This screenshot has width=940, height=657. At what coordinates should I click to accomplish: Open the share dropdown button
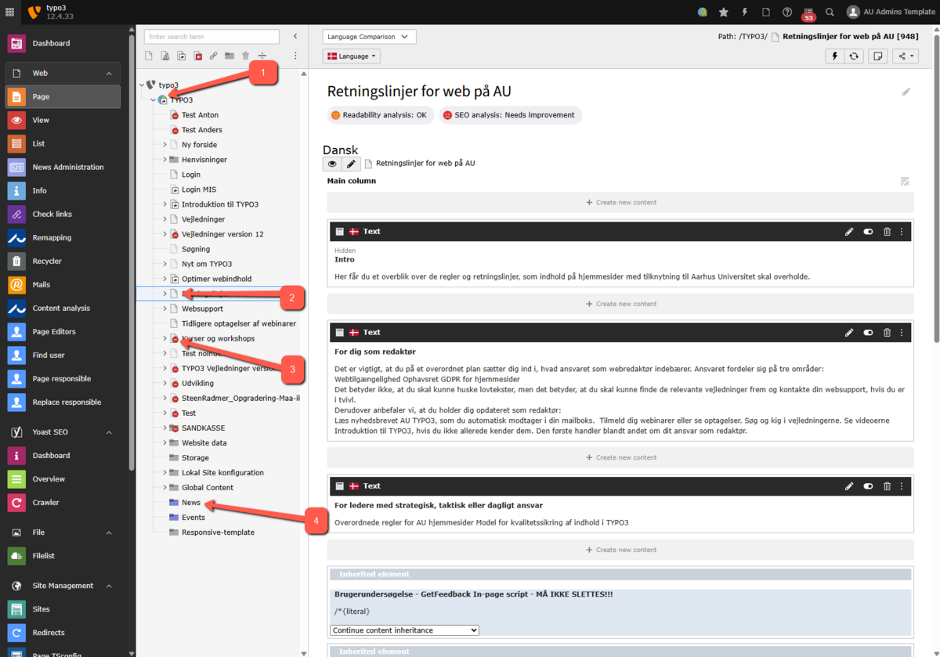(906, 56)
